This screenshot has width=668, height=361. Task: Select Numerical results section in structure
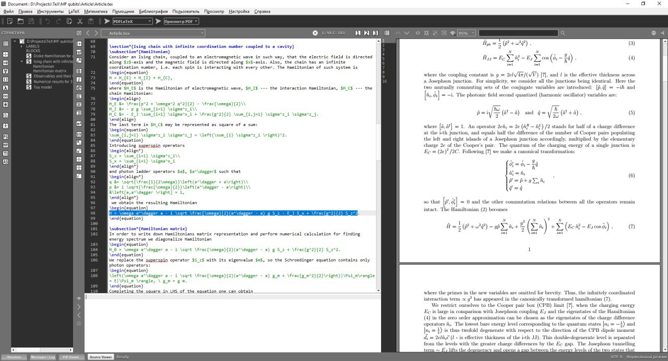(53, 81)
